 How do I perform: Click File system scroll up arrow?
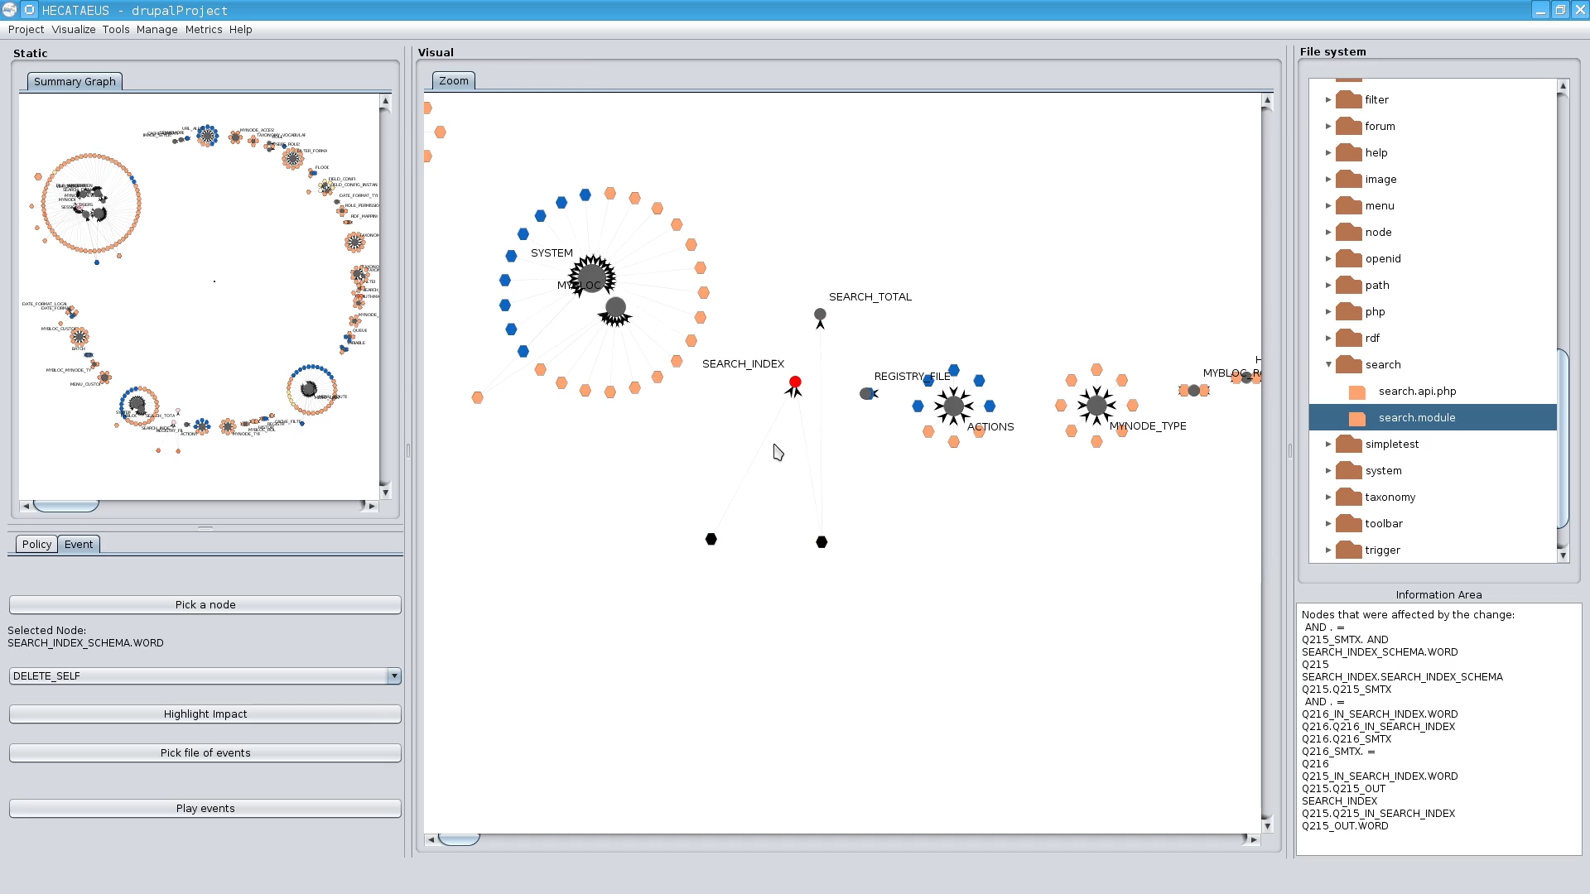[x=1563, y=85]
